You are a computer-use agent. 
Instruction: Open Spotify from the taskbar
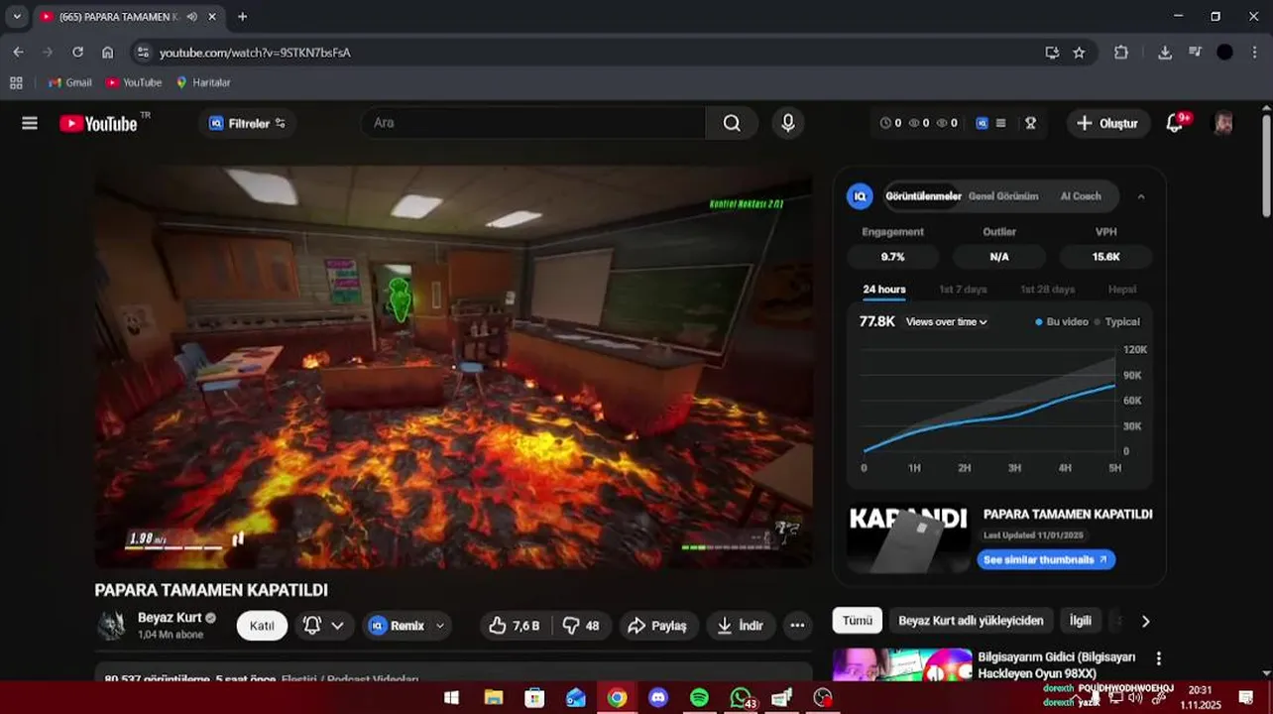(699, 698)
